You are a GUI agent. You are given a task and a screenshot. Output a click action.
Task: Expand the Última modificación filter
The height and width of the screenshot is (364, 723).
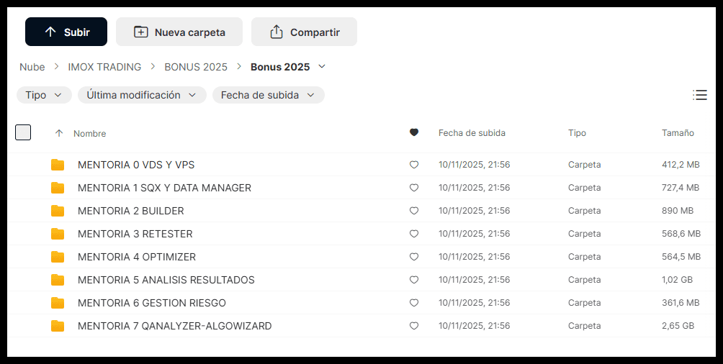coord(142,95)
